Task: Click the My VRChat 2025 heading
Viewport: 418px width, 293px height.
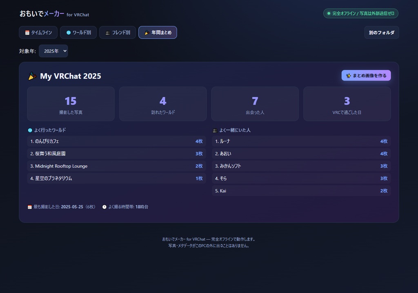Action: click(x=71, y=76)
